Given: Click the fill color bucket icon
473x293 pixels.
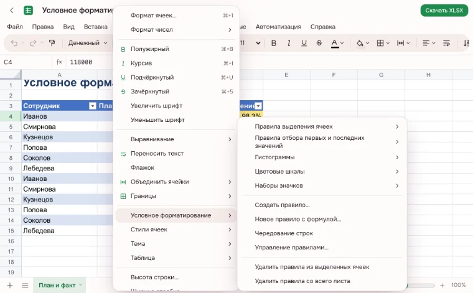Looking at the screenshot, I should click(x=360, y=43).
